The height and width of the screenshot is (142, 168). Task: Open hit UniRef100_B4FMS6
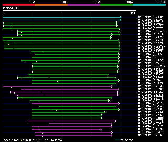(x=151, y=129)
